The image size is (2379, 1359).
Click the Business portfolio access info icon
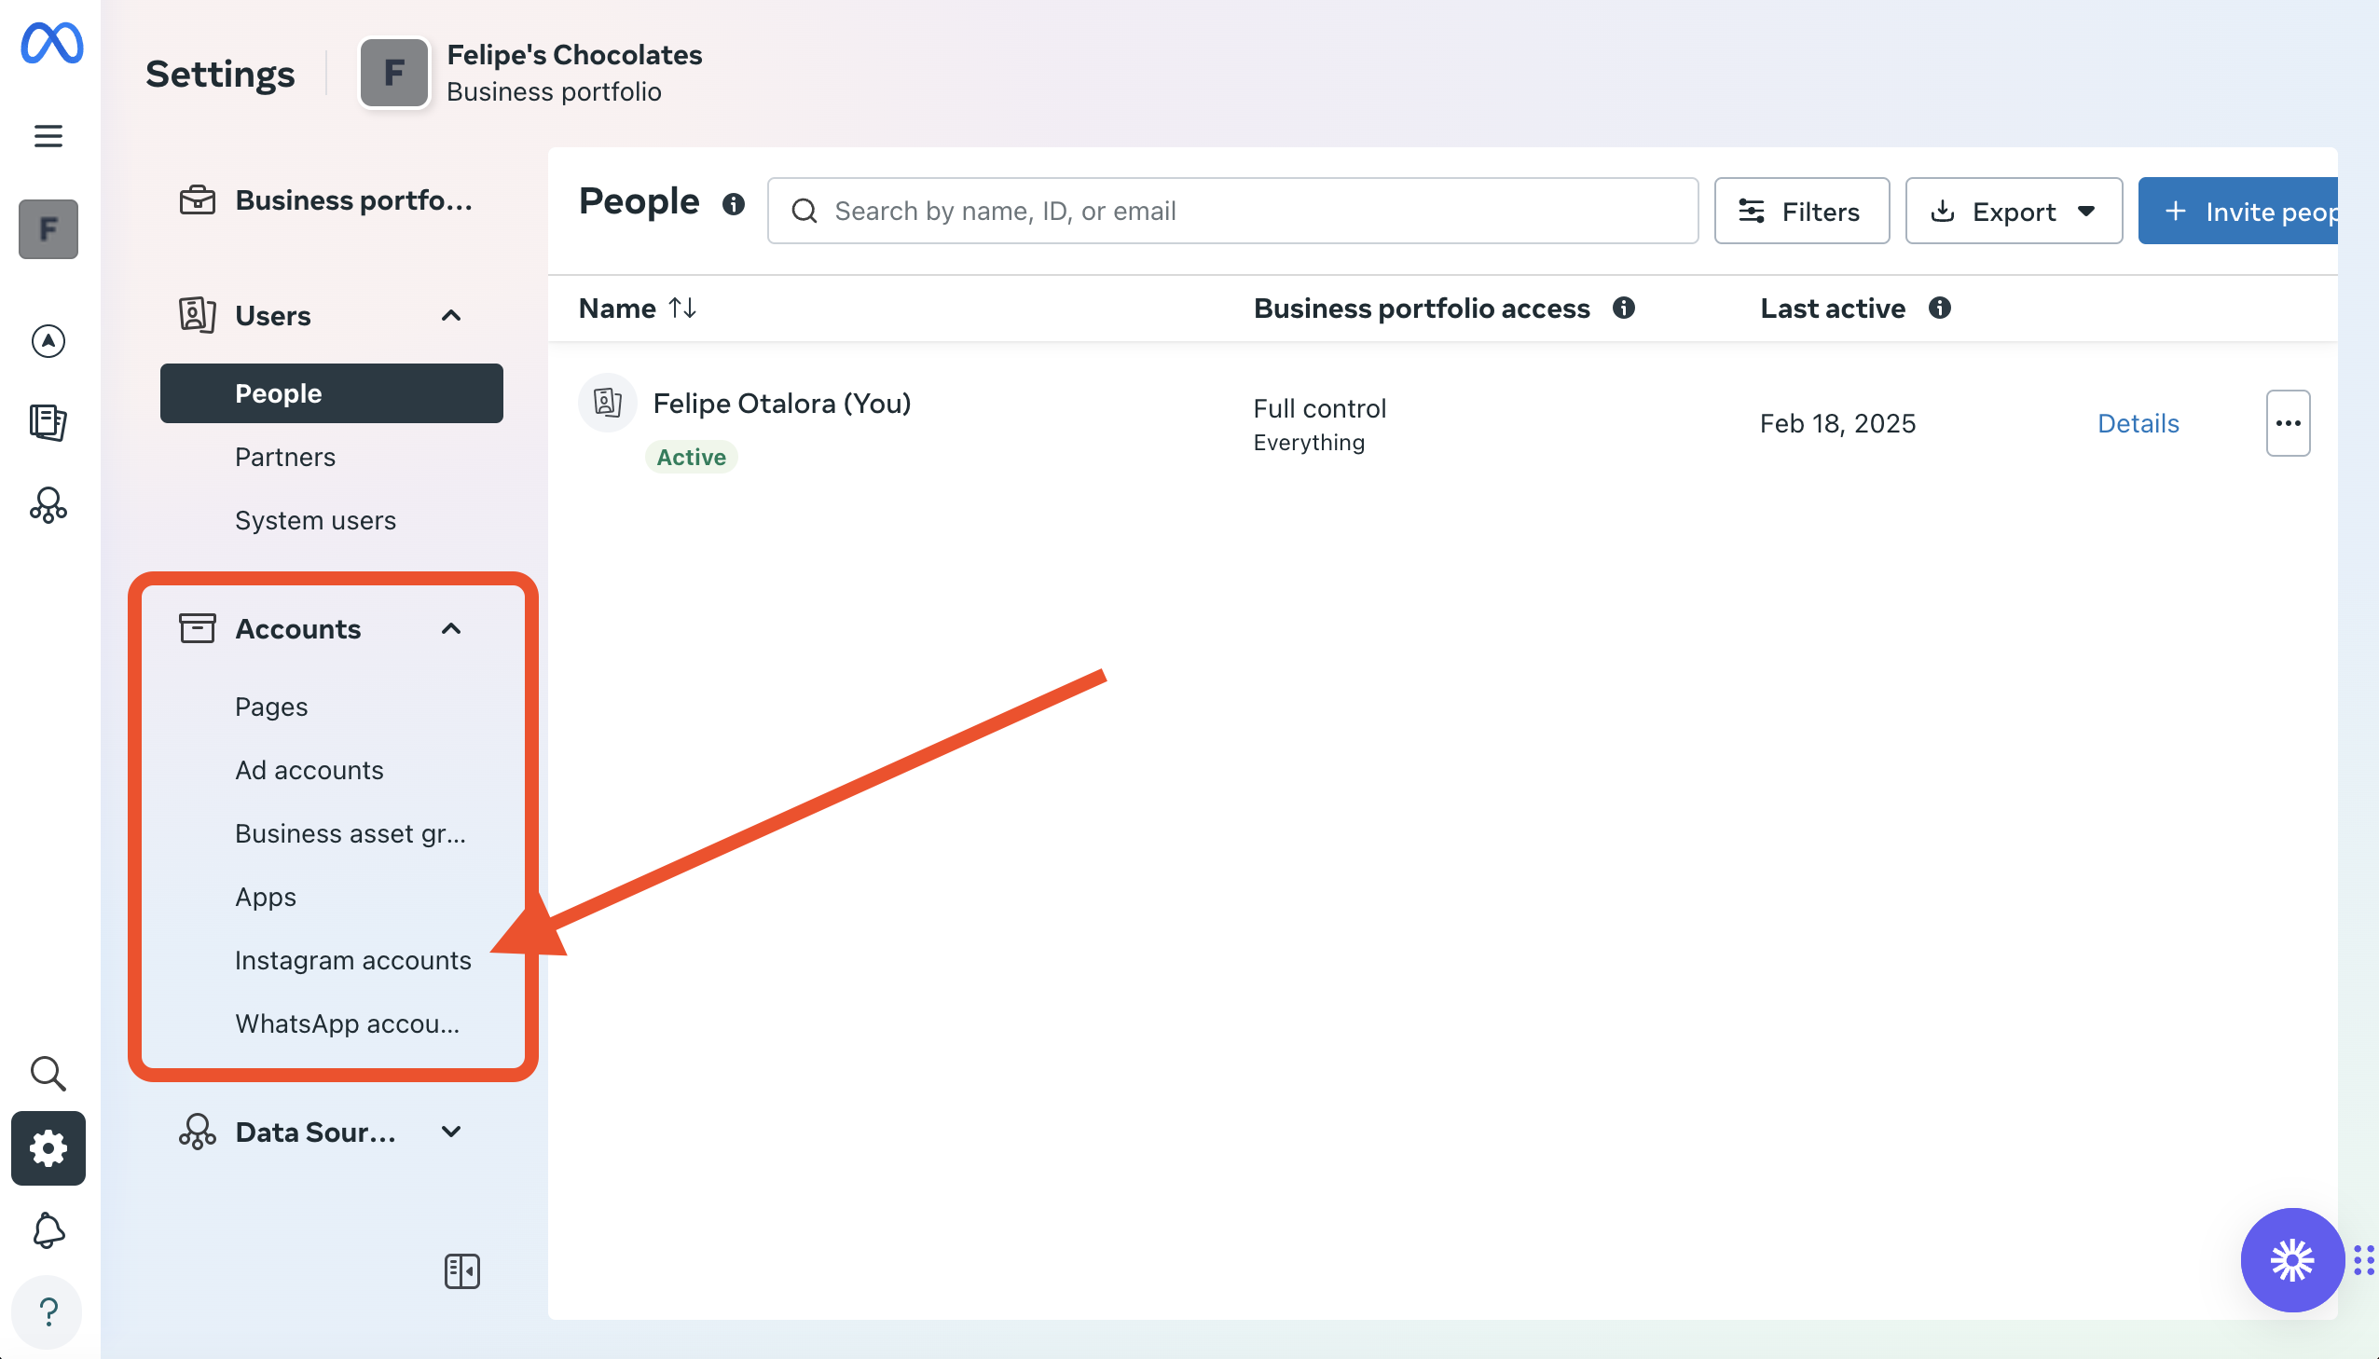coord(1624,308)
